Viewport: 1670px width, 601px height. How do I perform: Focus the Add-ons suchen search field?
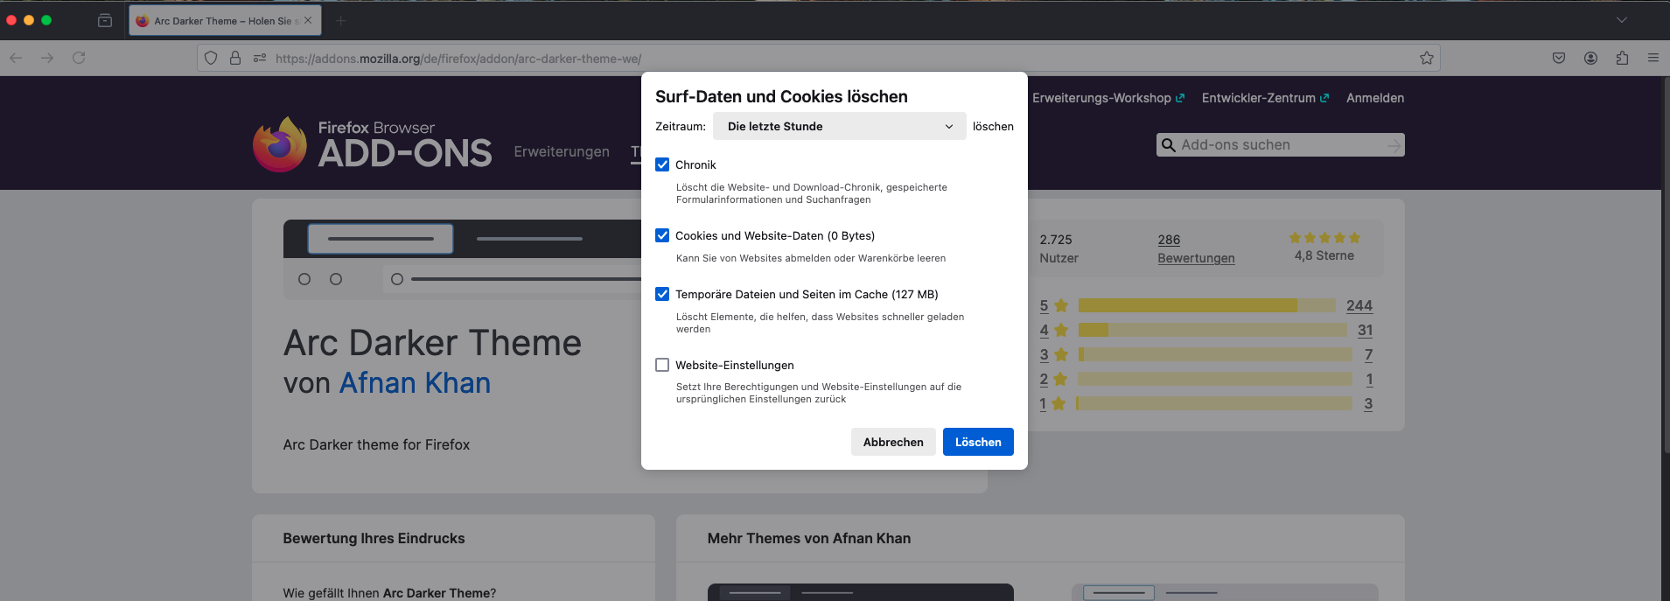click(x=1281, y=145)
